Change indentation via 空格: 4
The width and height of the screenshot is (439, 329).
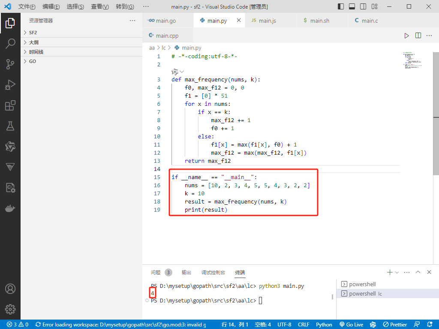[263, 325]
